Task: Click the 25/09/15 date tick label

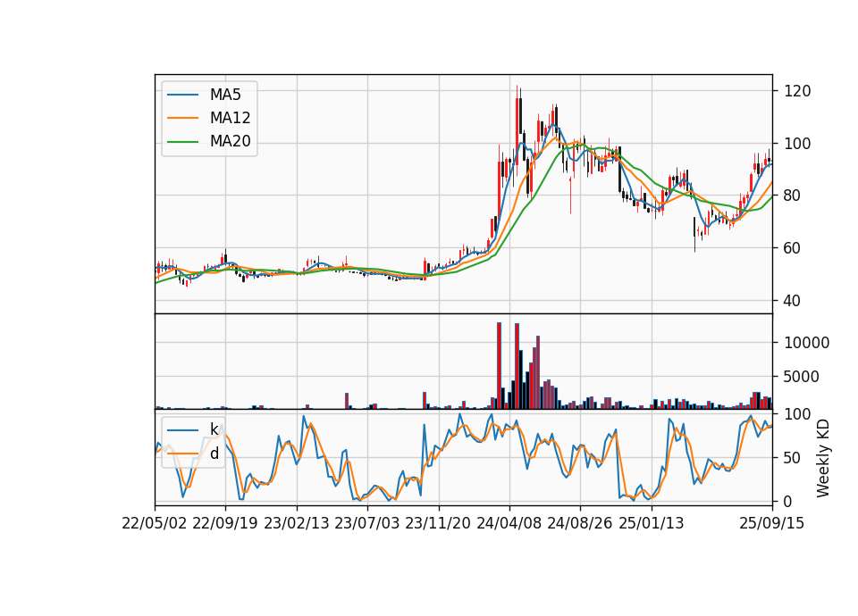Action: pyautogui.click(x=772, y=524)
